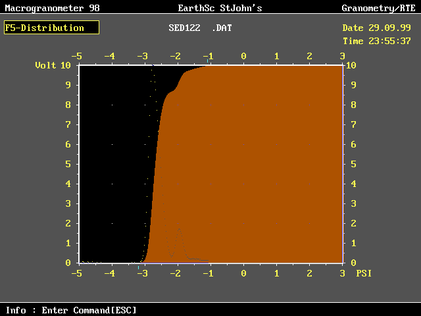Click the Granometry/RTE header text

(379, 8)
